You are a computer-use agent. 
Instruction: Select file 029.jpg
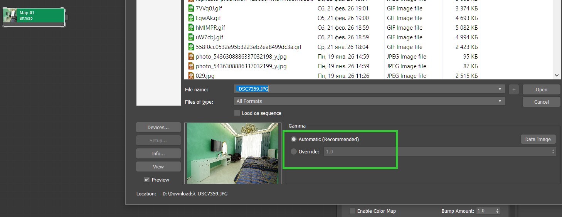click(x=205, y=76)
